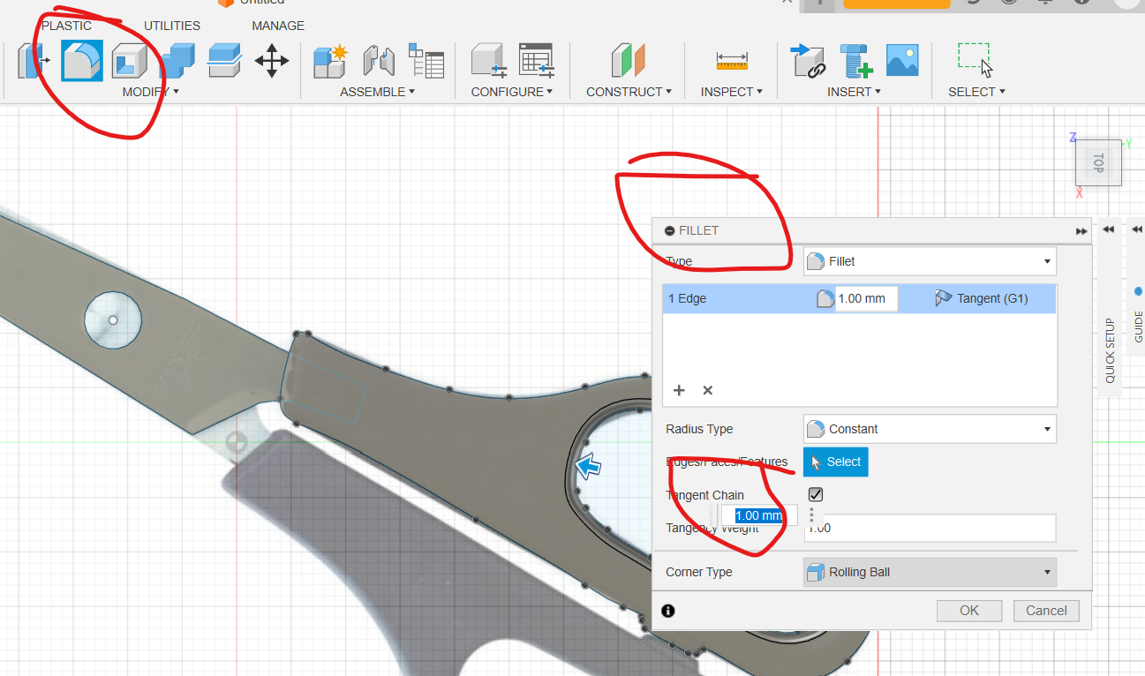
Task: Collapse the Fillet dialog with minus icon
Action: [x=669, y=230]
